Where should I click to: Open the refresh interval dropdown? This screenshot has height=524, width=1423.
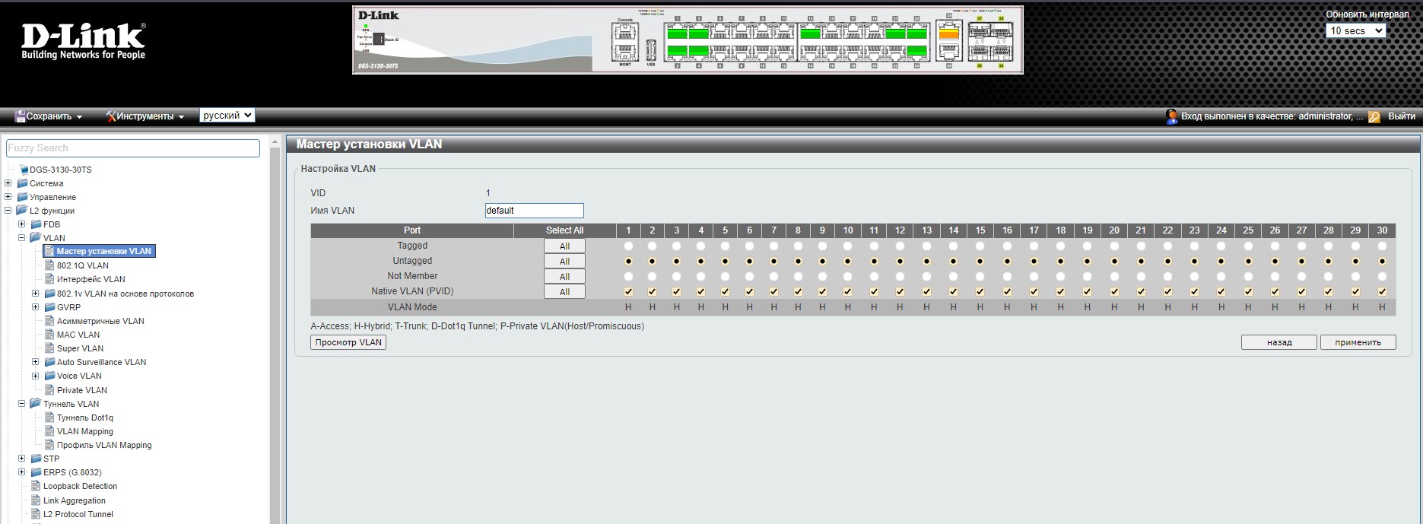(1355, 31)
